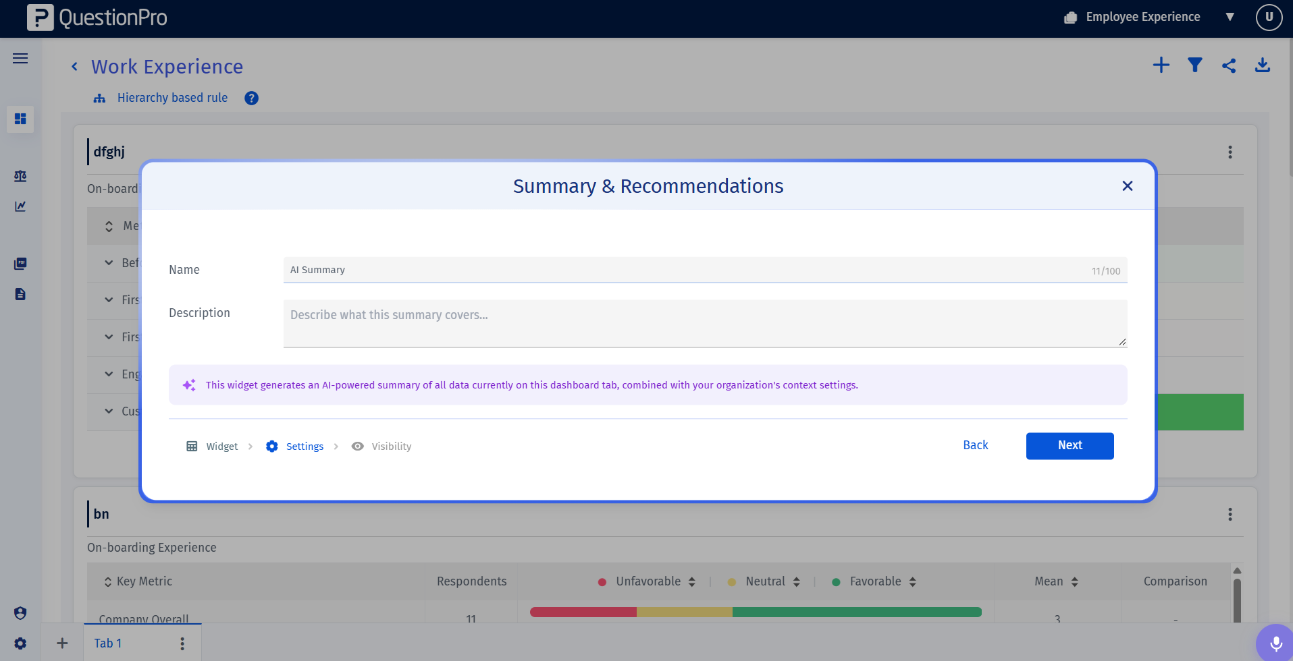Open the line chart analytics sidebar icon
Image resolution: width=1293 pixels, height=661 pixels.
pyautogui.click(x=20, y=206)
